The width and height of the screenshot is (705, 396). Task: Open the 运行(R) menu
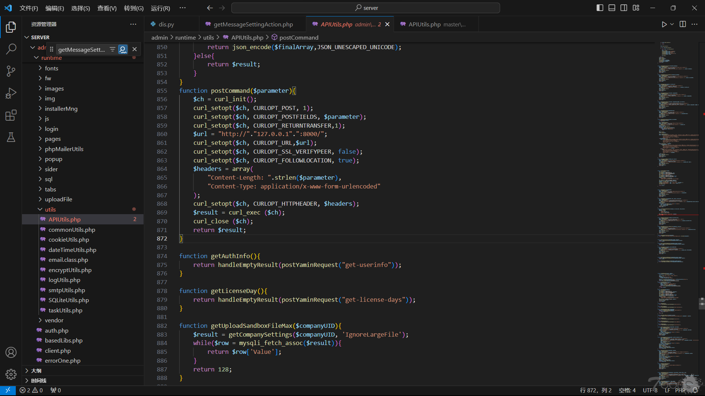click(x=160, y=8)
